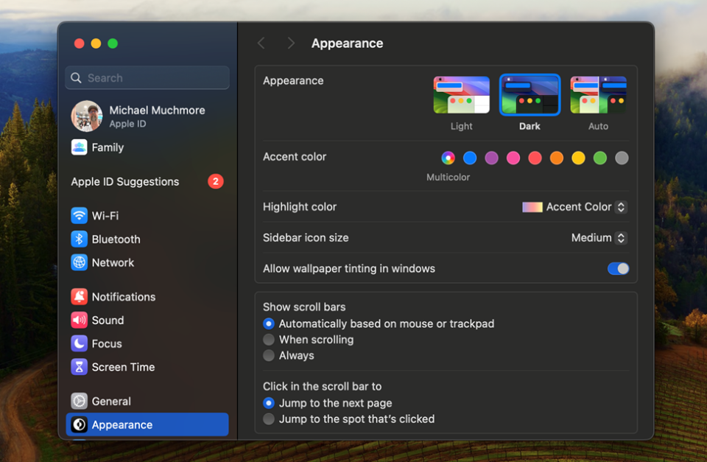Disable wallpaper tinting in windows
Viewport: 707px width, 462px height.
pos(618,268)
